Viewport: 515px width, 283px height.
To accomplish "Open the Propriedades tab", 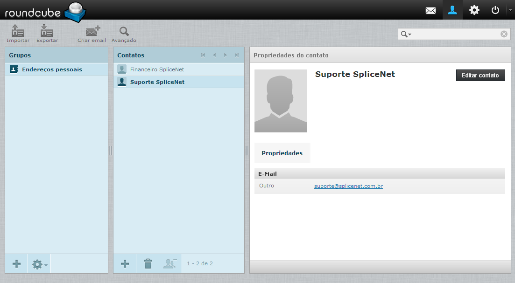I will [x=282, y=153].
